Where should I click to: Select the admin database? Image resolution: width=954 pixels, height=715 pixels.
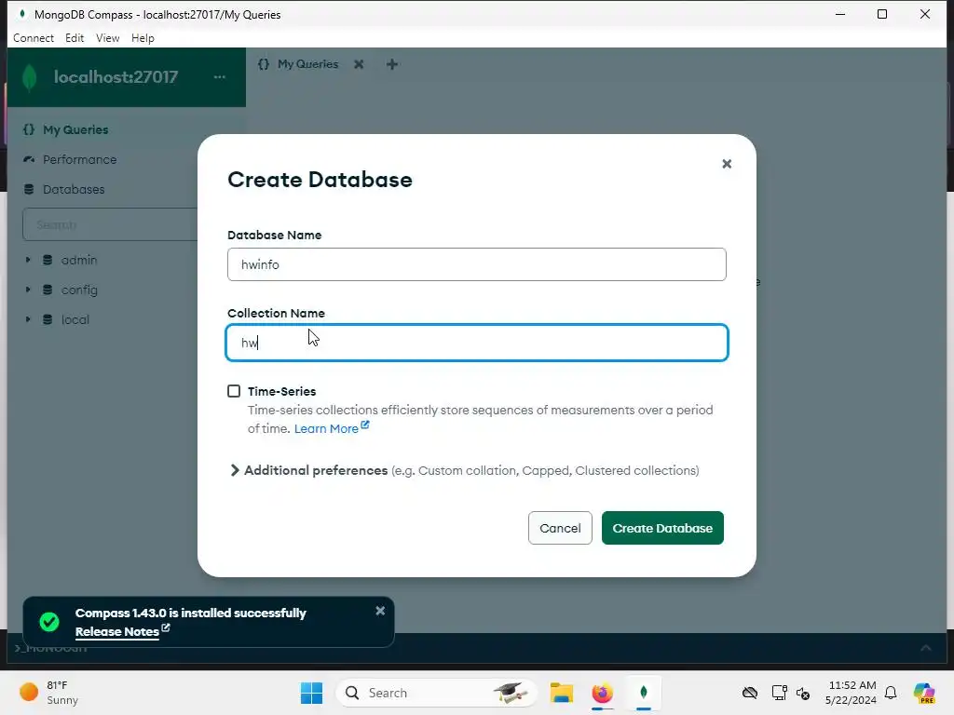coord(79,260)
